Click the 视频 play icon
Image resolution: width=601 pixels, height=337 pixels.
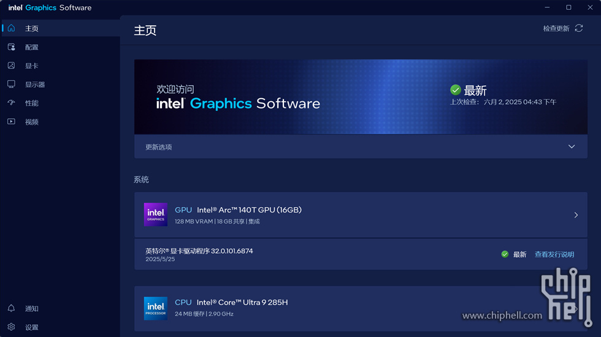(11, 121)
